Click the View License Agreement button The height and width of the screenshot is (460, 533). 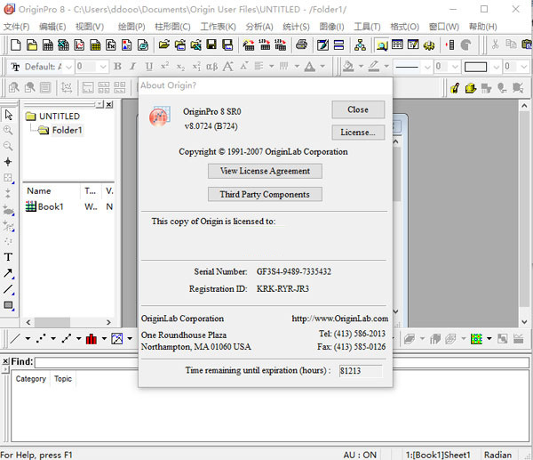pos(265,171)
